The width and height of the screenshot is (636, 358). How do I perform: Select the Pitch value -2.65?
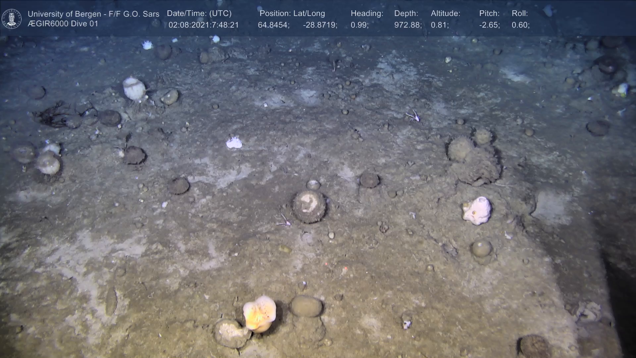pos(489,25)
